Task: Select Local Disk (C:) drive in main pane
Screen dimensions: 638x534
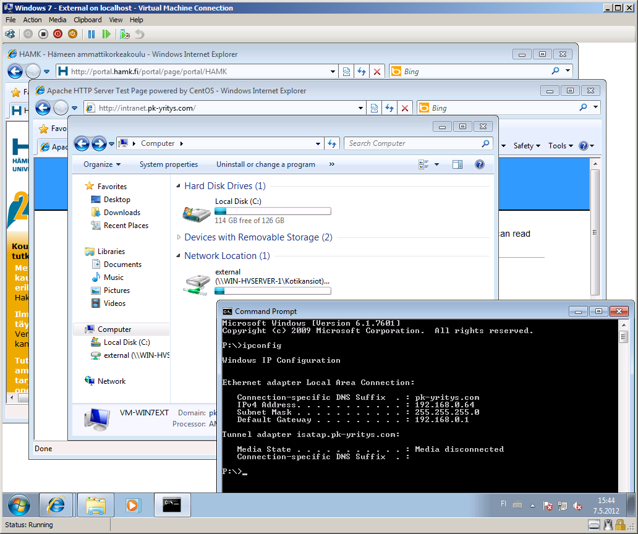Action: pos(257,211)
